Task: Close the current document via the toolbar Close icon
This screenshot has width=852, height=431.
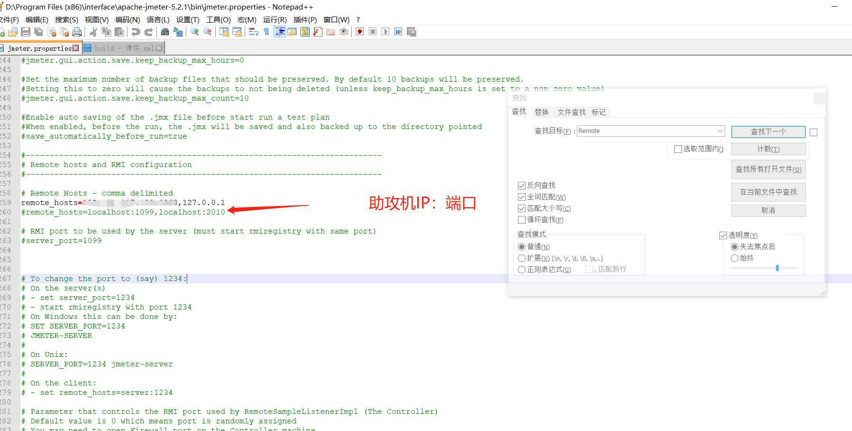Action: tap(52, 32)
